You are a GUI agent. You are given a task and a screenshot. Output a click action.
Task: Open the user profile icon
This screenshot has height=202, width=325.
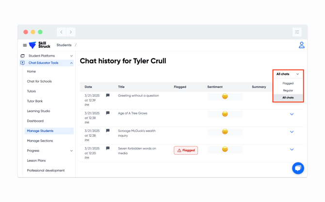(x=301, y=45)
